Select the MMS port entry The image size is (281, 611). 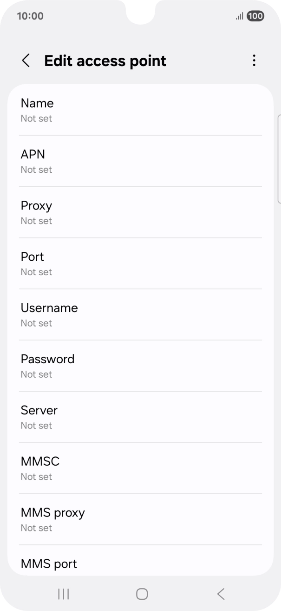click(x=140, y=563)
